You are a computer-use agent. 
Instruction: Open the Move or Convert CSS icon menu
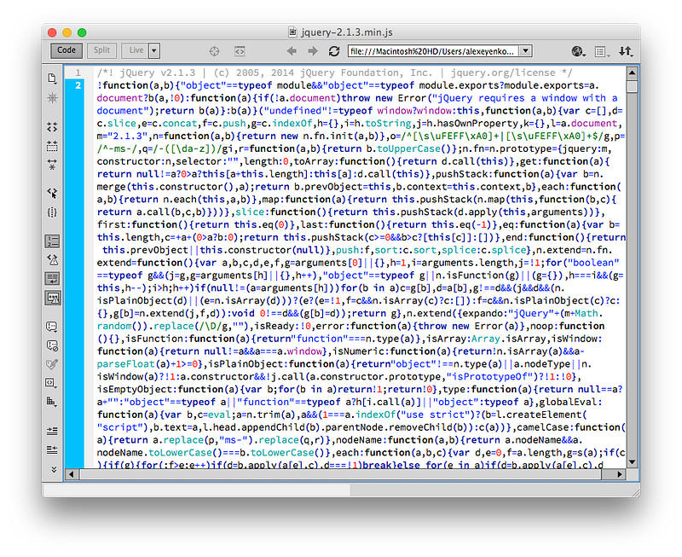pyautogui.click(x=52, y=402)
